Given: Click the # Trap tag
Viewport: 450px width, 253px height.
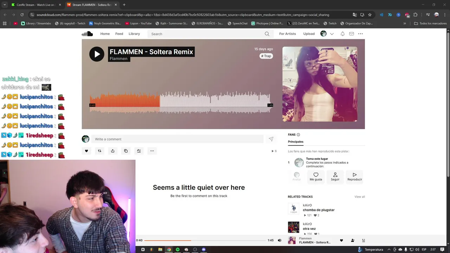Looking at the screenshot, I should pos(266,56).
